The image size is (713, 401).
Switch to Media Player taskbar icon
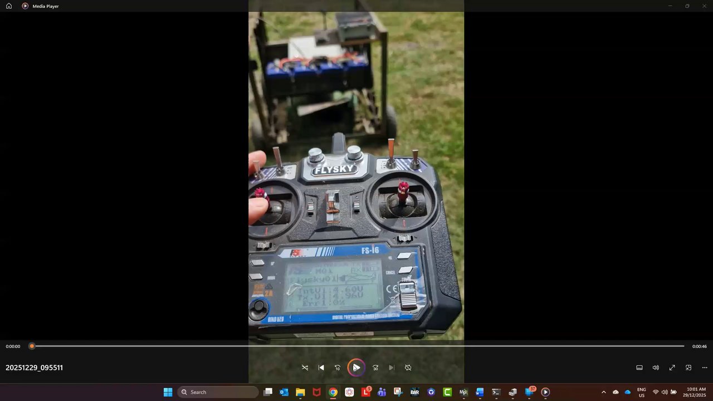coord(545,392)
